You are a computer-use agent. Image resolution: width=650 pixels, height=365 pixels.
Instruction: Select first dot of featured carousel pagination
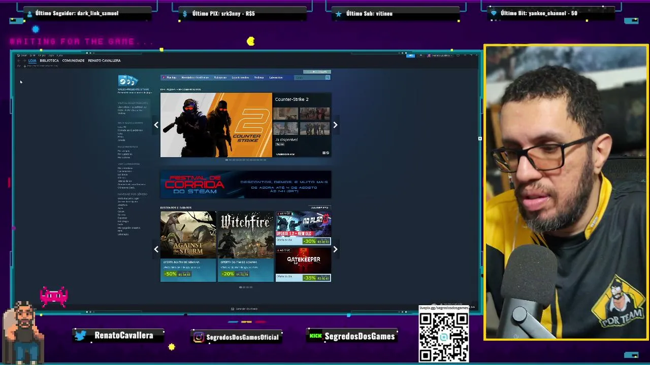(x=226, y=160)
